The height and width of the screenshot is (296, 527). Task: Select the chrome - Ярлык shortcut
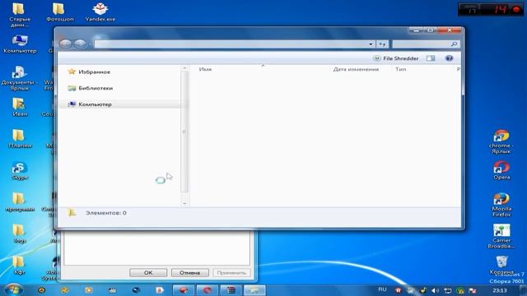(x=501, y=142)
